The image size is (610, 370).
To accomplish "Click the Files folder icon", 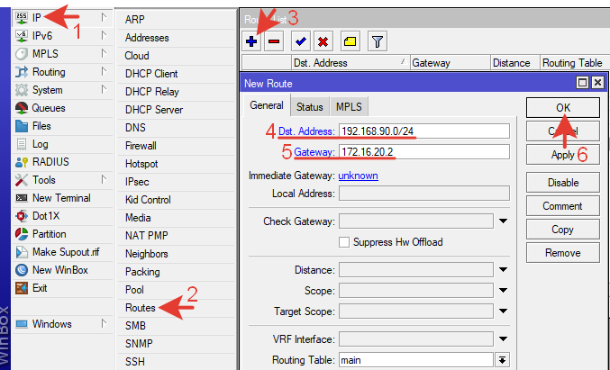I will pyautogui.click(x=22, y=126).
